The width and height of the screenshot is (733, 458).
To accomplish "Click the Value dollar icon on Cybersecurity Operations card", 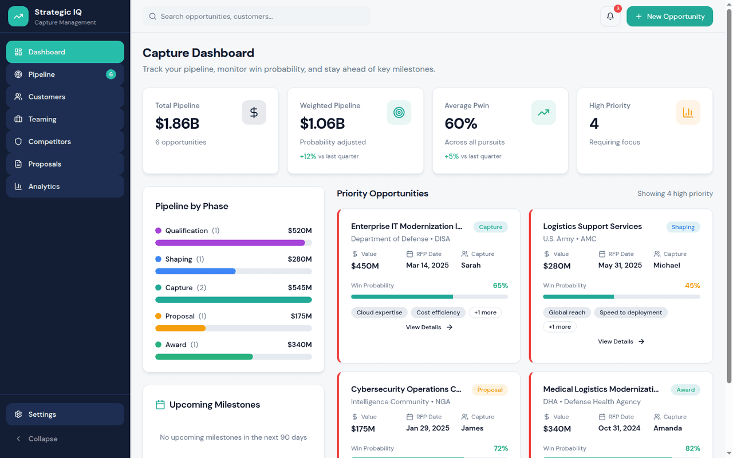I will click(x=354, y=417).
